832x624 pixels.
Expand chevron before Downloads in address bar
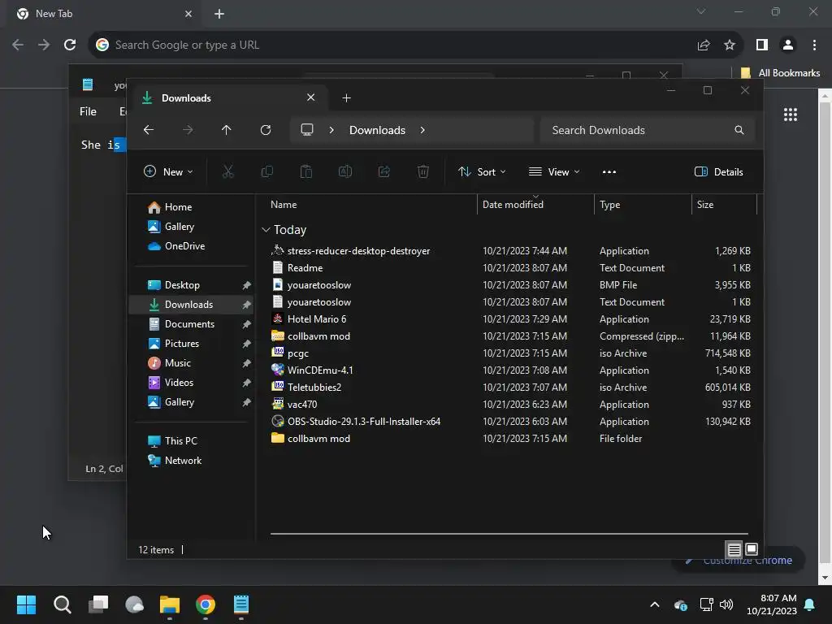point(331,130)
